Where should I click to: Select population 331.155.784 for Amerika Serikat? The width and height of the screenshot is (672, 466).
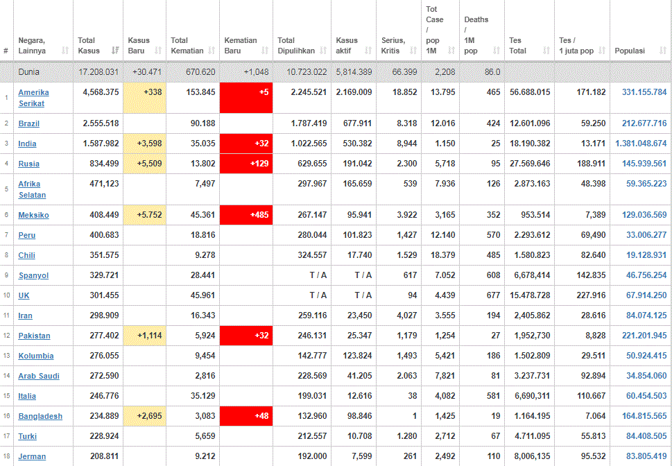[x=644, y=92]
